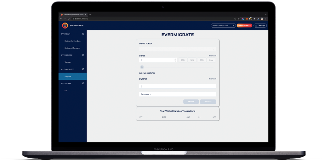Click the Output Balance: 0 text
This screenshot has height=164, width=325.
point(213,79)
